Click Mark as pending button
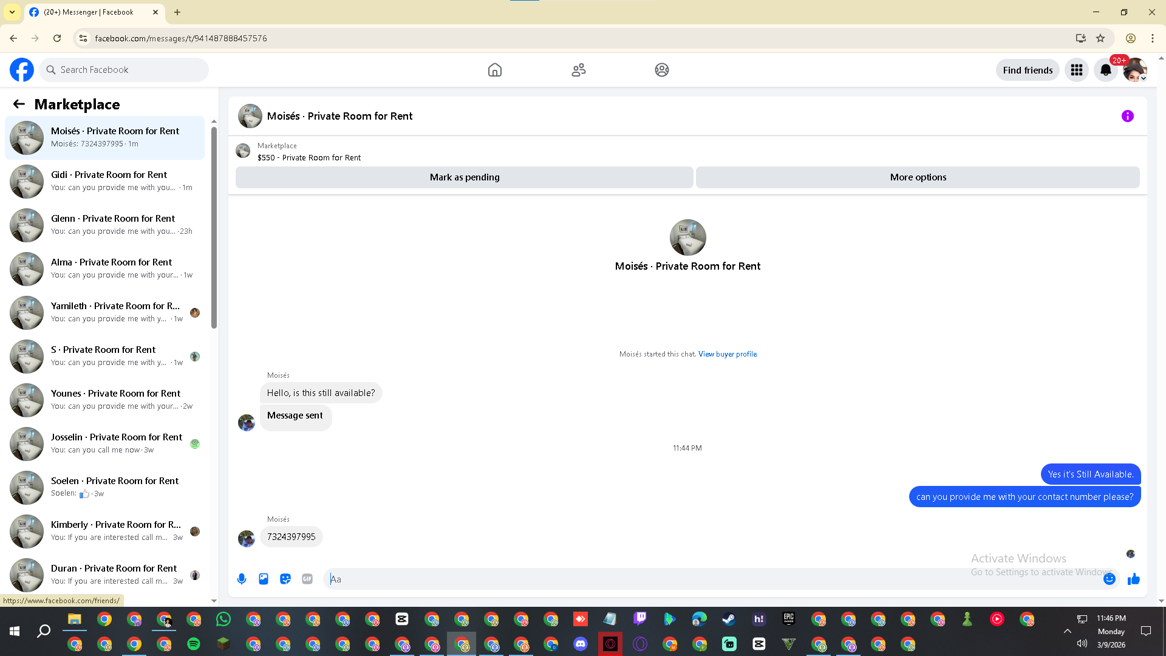This screenshot has width=1166, height=656. 464,177
